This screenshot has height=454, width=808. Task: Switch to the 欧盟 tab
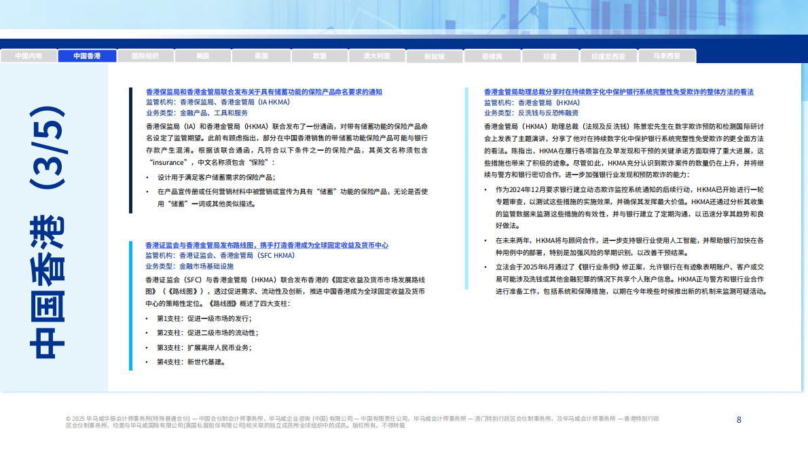pyautogui.click(x=319, y=56)
